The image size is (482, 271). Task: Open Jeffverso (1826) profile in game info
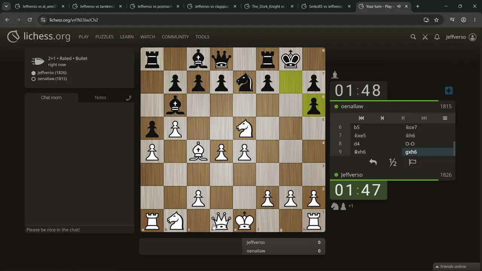click(x=52, y=73)
